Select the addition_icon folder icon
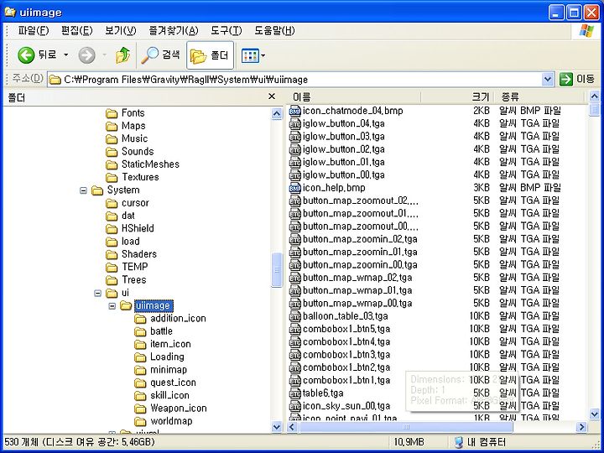The height and width of the screenshot is (453, 604). (x=141, y=319)
